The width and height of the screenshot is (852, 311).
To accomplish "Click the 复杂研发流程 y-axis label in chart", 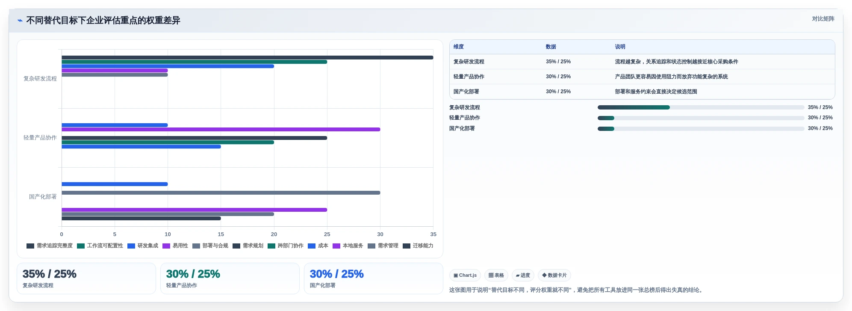I will click(40, 79).
